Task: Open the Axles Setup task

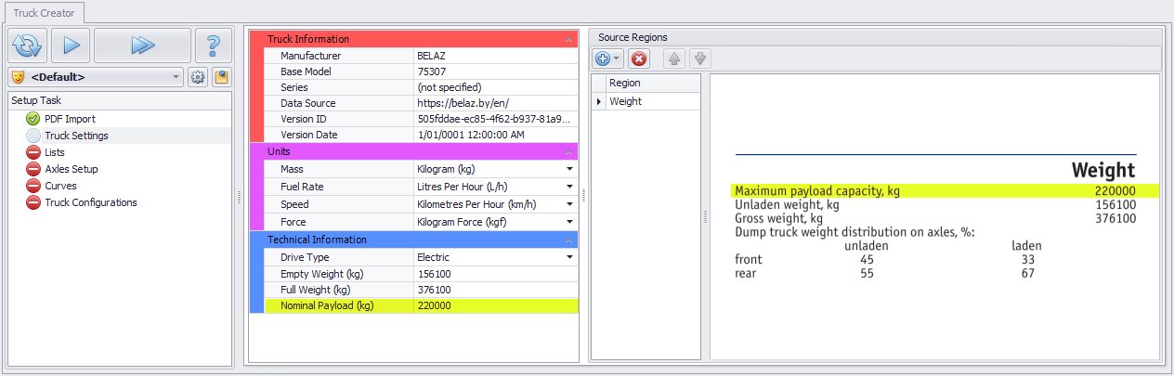Action: pyautogui.click(x=71, y=169)
